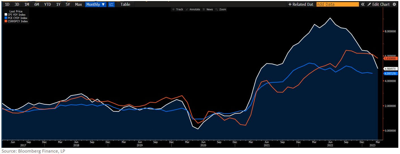Viewport: 400px width, 154px height.
Task: Click the 8.000000 axis label
Action: point(391,31)
